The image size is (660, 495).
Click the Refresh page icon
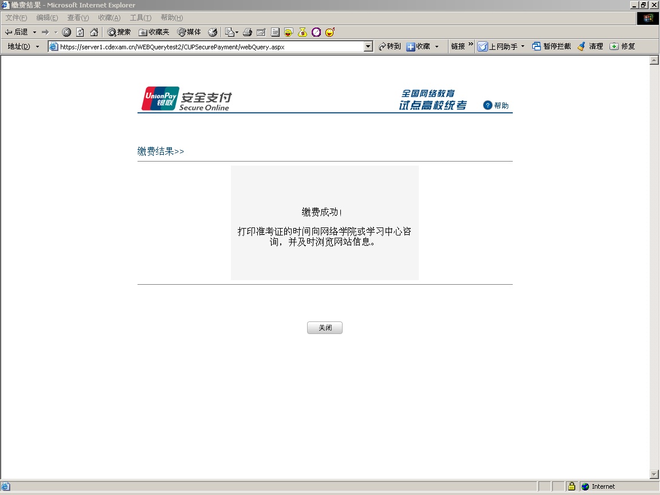point(80,32)
